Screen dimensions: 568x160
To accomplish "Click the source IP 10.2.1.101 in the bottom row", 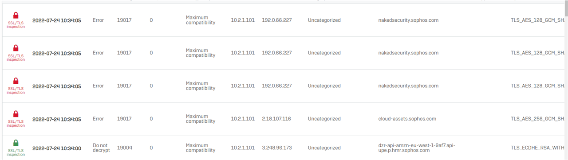I will coord(243,148).
